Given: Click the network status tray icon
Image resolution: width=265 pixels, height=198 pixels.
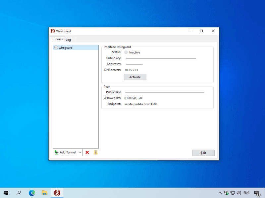Looking at the screenshot, I should point(233,193).
